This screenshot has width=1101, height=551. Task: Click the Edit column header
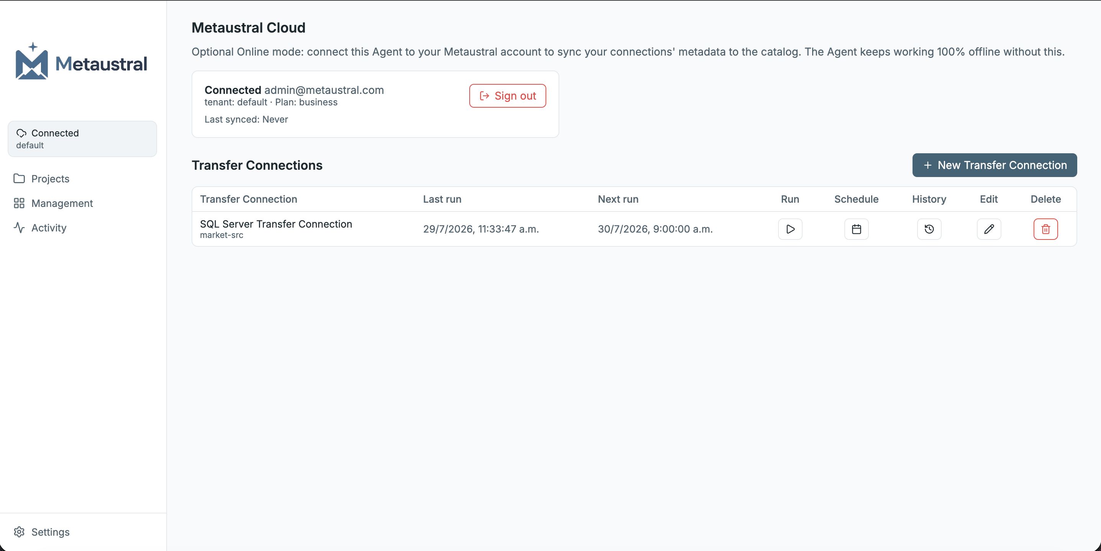click(989, 199)
